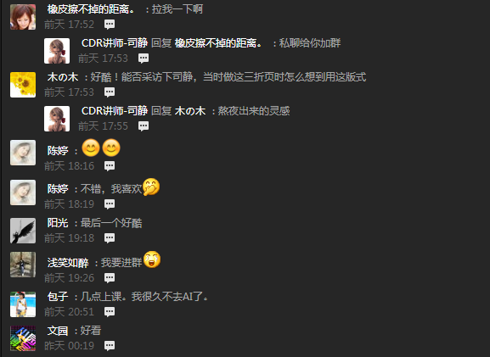Screen dimensions: 490x357
Task: Click 包子's child photo avatar
Action: point(23,304)
